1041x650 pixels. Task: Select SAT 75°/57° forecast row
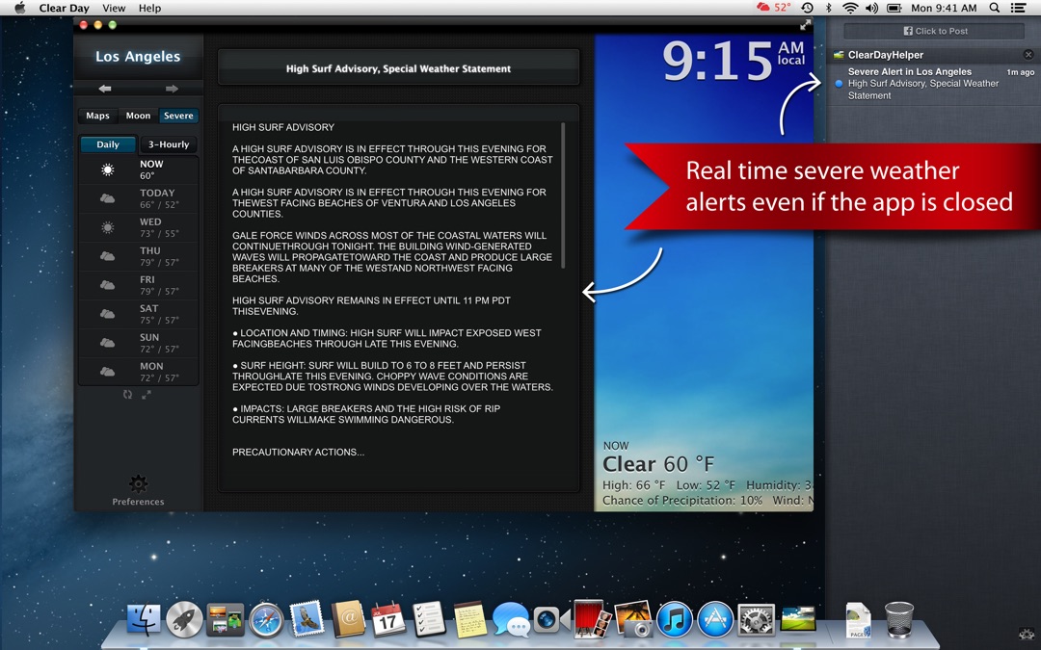click(x=138, y=314)
